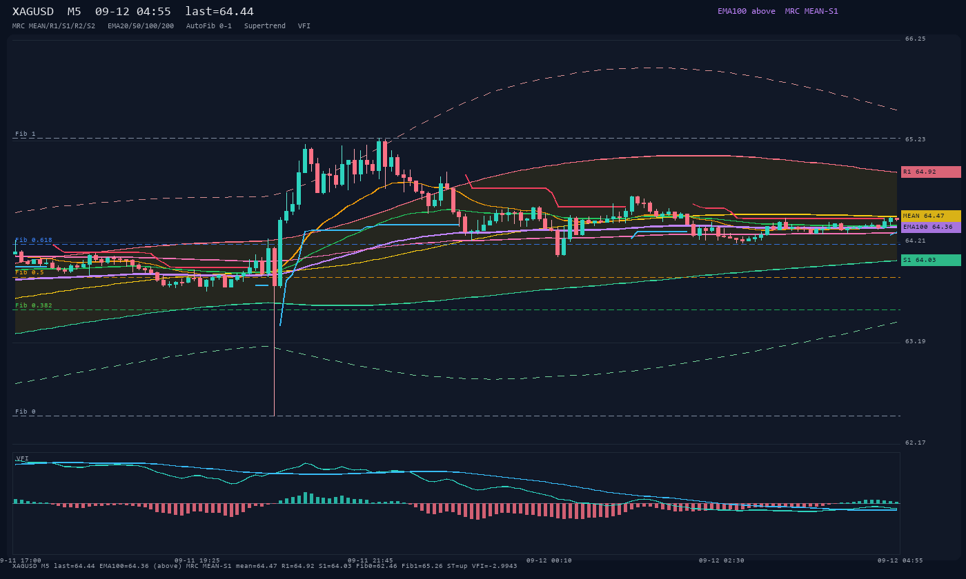The image size is (966, 579).
Task: Click the XAGUSD symbol title
Action: pos(34,12)
